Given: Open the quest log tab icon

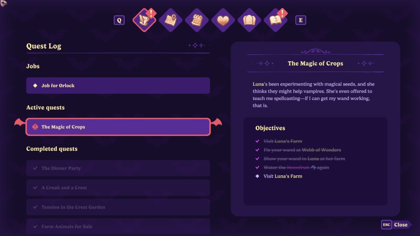Looking at the screenshot, I should pos(145,20).
